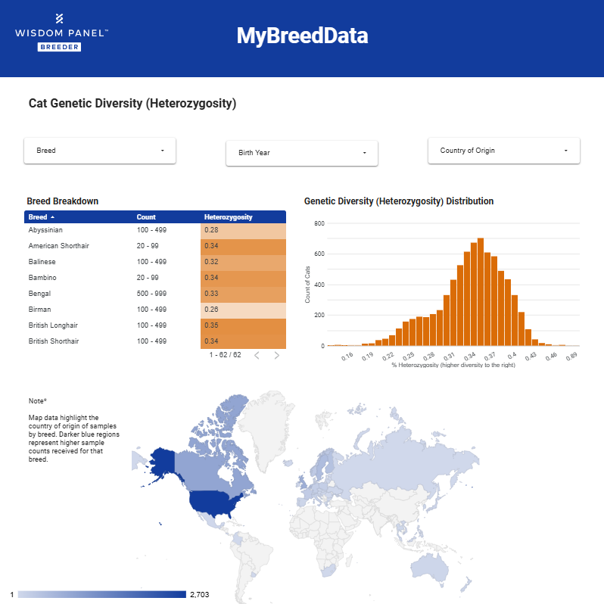The height and width of the screenshot is (604, 604).
Task: Click the map color scale legend bar
Action: coord(101,594)
